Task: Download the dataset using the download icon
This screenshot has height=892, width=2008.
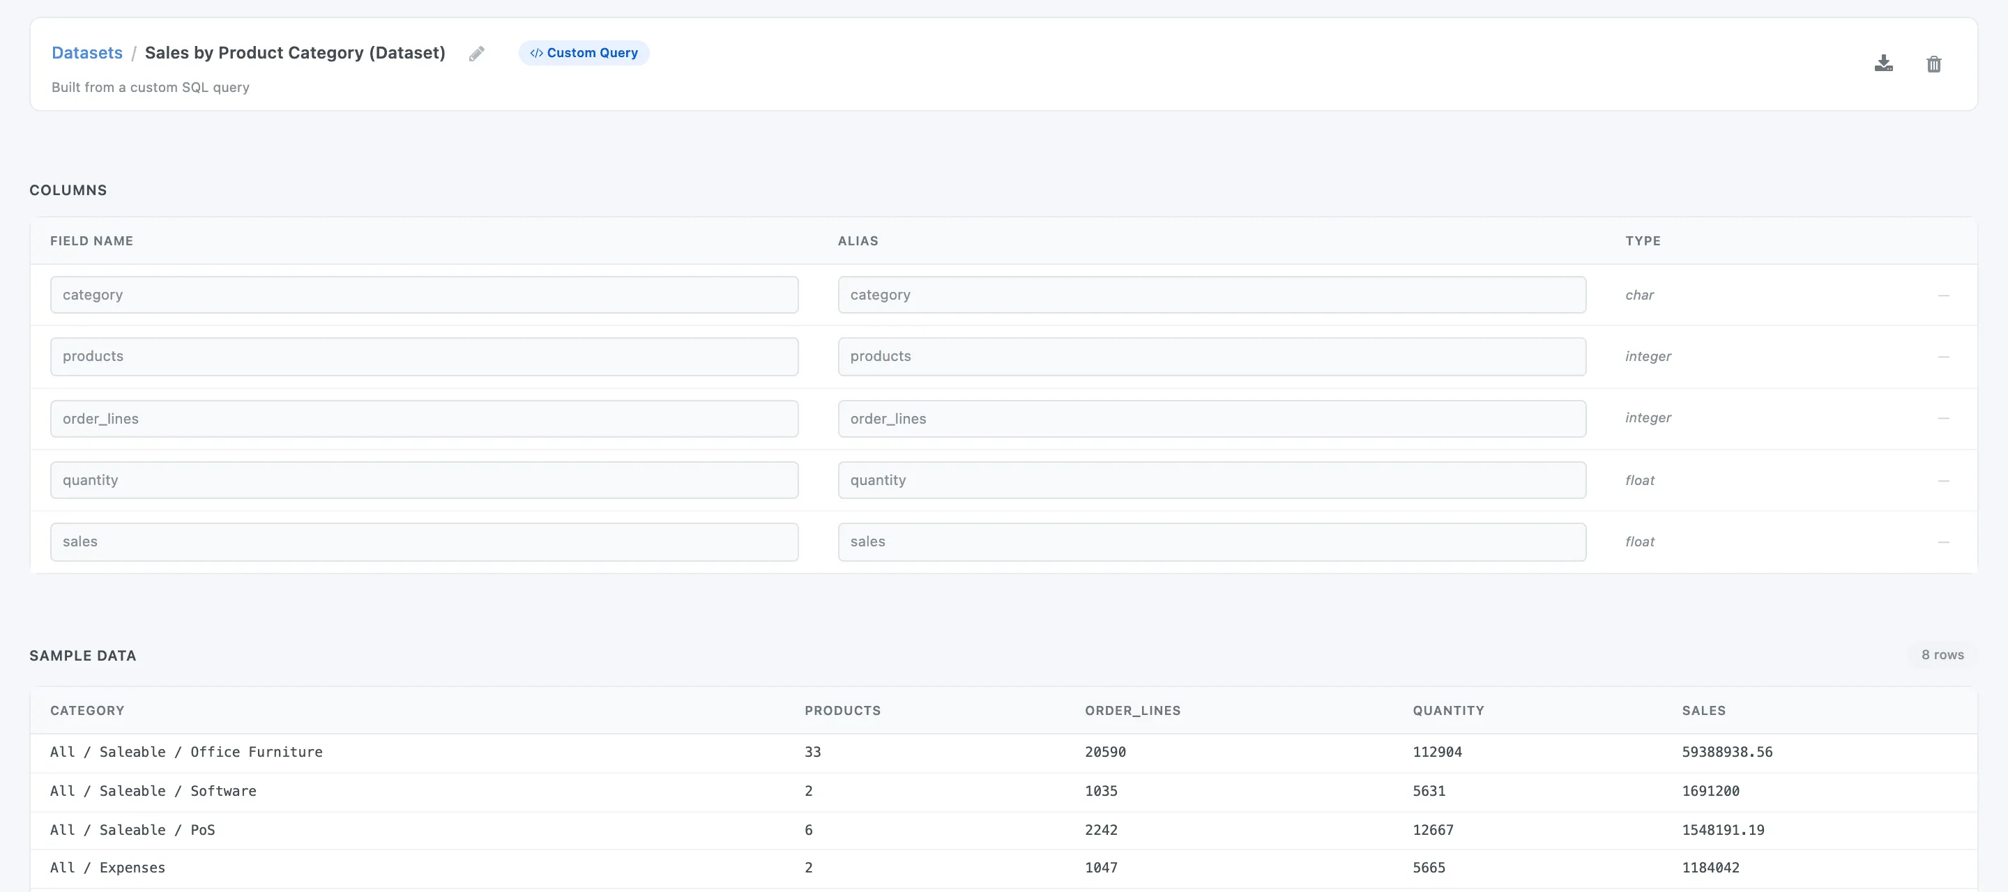Action: pyautogui.click(x=1883, y=64)
